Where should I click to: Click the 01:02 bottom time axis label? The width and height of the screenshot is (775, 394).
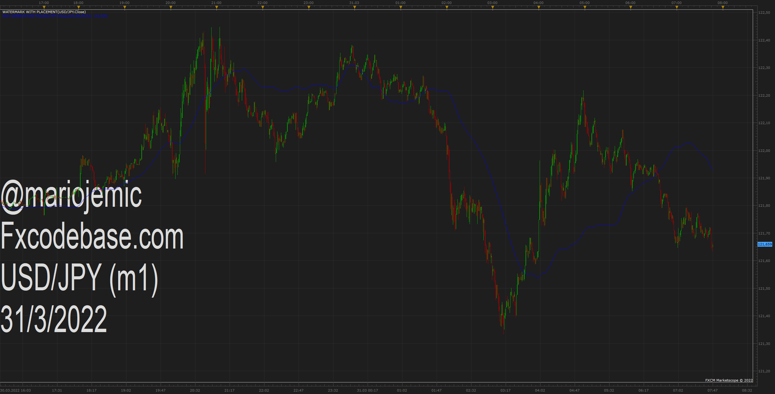pyautogui.click(x=402, y=390)
